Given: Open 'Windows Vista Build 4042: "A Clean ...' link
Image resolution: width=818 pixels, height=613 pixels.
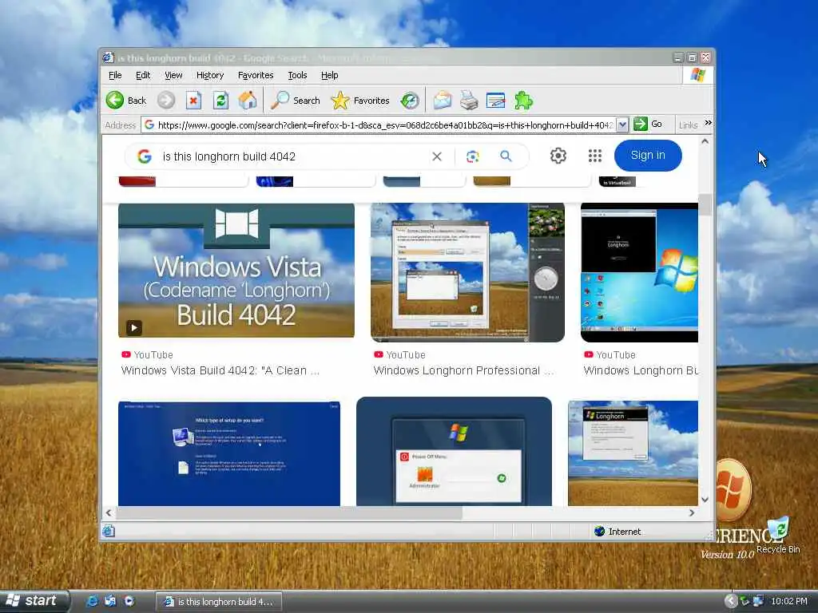Looking at the screenshot, I should tap(220, 370).
